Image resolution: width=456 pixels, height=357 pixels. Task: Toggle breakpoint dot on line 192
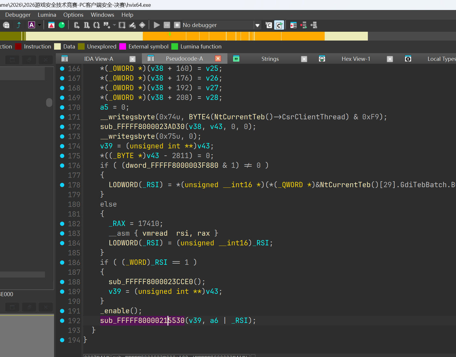pyautogui.click(x=62, y=321)
